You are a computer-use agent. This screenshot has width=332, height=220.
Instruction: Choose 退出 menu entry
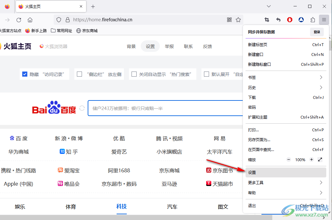tap(286, 206)
